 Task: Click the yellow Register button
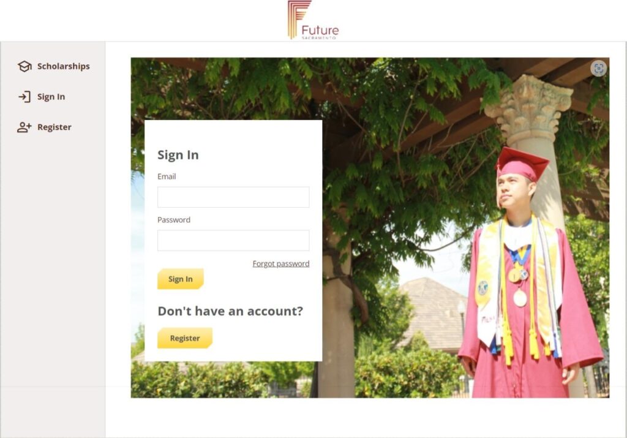click(x=185, y=338)
